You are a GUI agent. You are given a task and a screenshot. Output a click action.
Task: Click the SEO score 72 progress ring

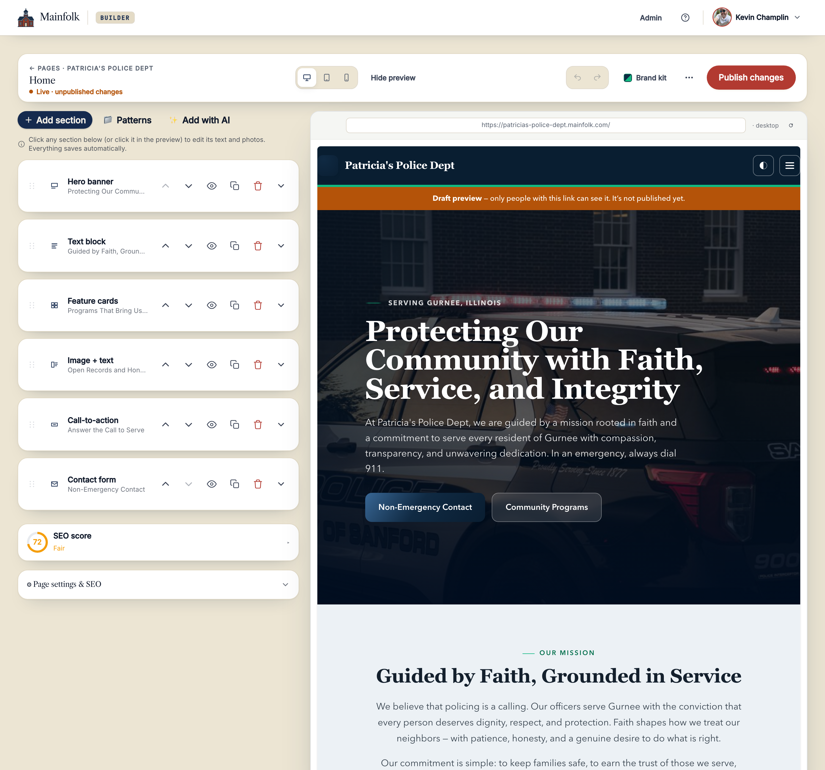pyautogui.click(x=37, y=542)
